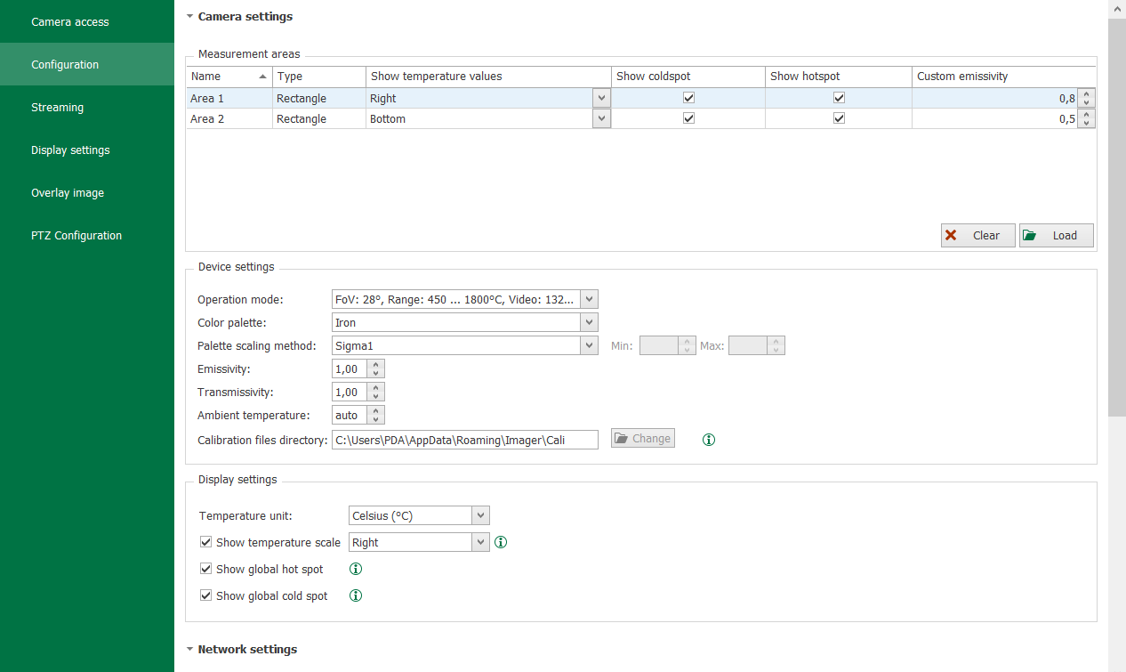Open Display settings in the sidebar
Viewport: 1126px width, 672px height.
[x=87, y=150]
